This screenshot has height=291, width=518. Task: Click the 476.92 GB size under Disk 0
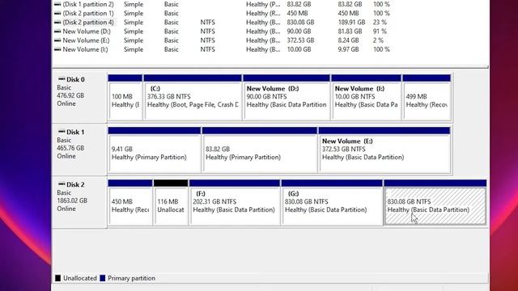(x=70, y=95)
